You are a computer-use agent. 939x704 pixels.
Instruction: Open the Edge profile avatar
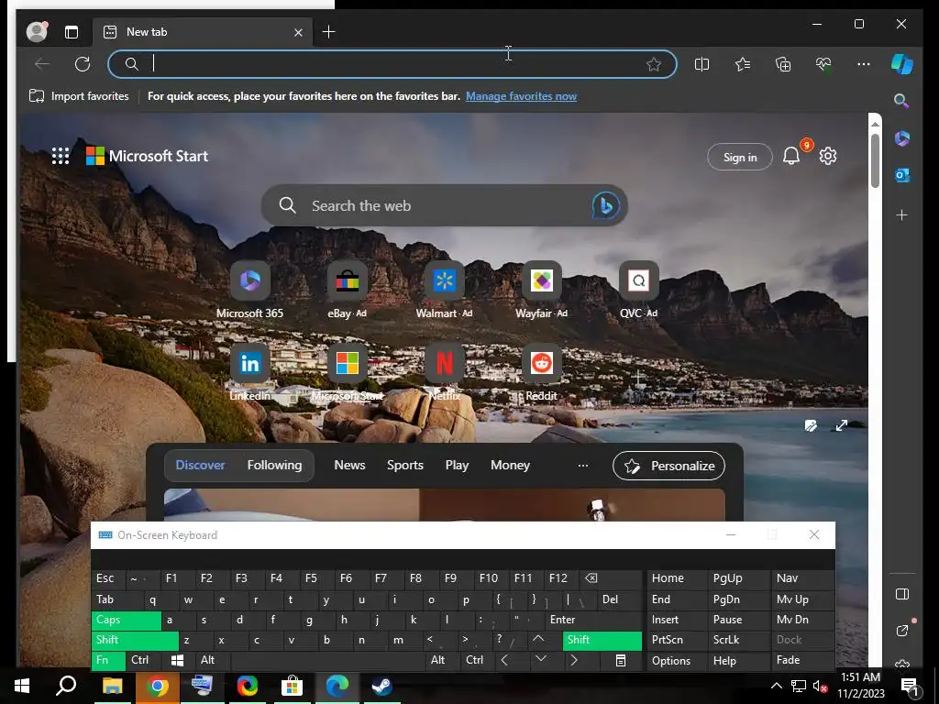pyautogui.click(x=37, y=32)
